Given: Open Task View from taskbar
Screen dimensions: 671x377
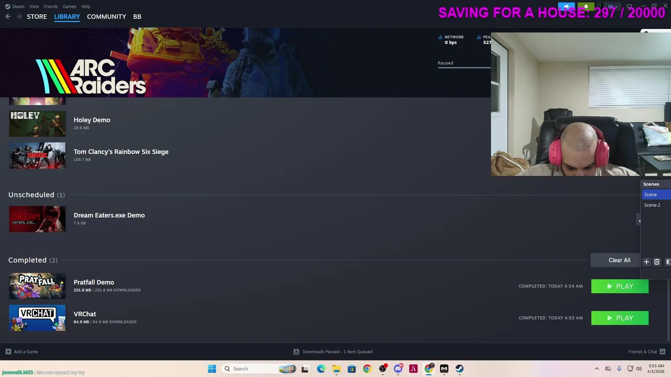Looking at the screenshot, I should (305, 369).
